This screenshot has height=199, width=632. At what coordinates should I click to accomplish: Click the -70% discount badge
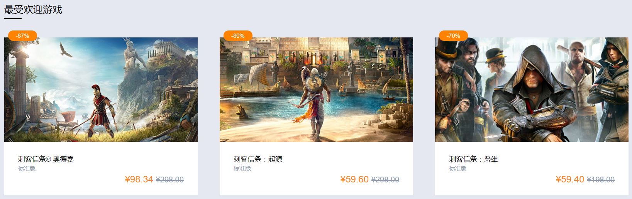pos(453,35)
